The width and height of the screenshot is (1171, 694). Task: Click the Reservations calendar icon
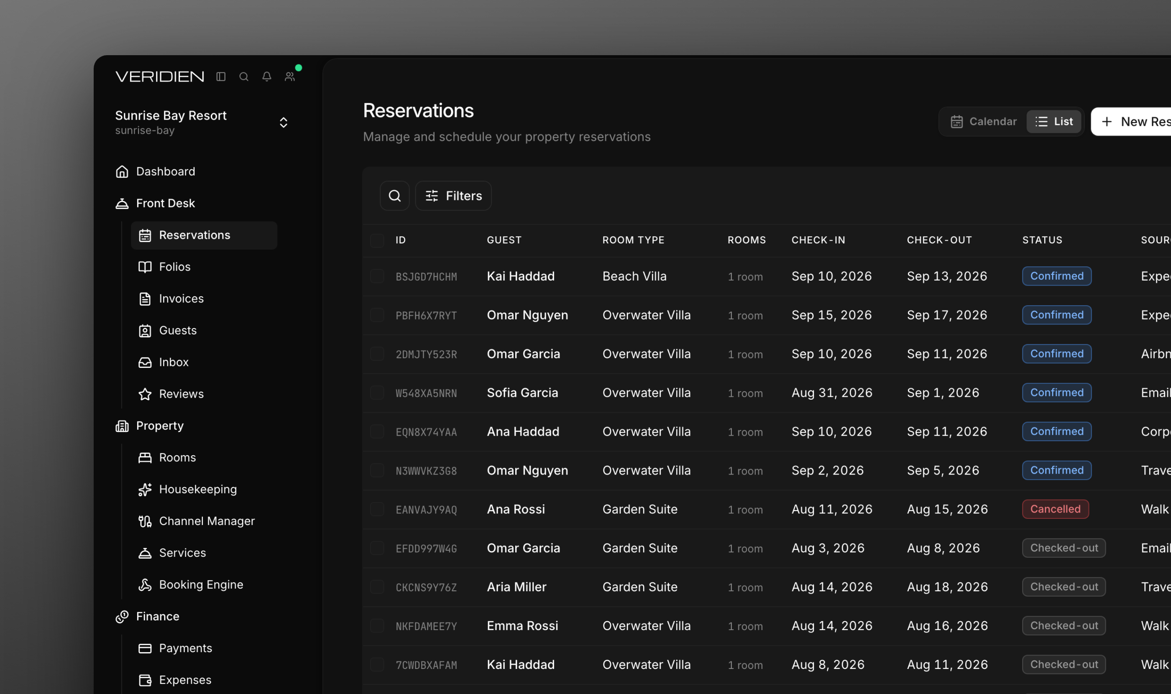[x=145, y=235]
